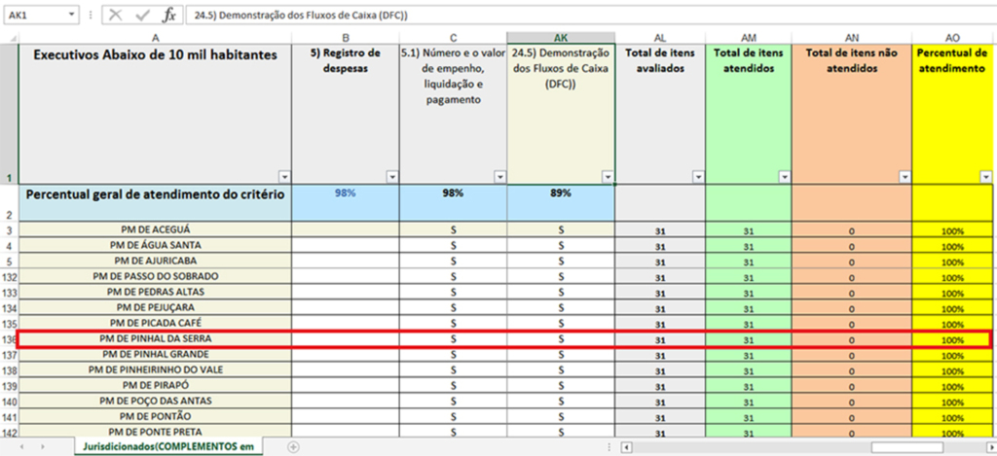Click the 100% cell in PINHAL DA SERRA row
Image resolution: width=997 pixels, height=456 pixels.
(952, 339)
